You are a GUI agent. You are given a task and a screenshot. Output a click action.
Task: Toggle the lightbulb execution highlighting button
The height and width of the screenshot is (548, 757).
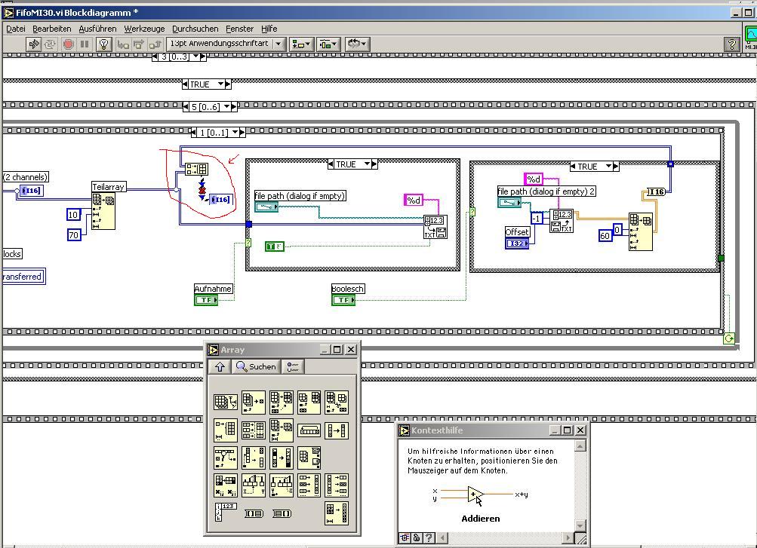(104, 44)
